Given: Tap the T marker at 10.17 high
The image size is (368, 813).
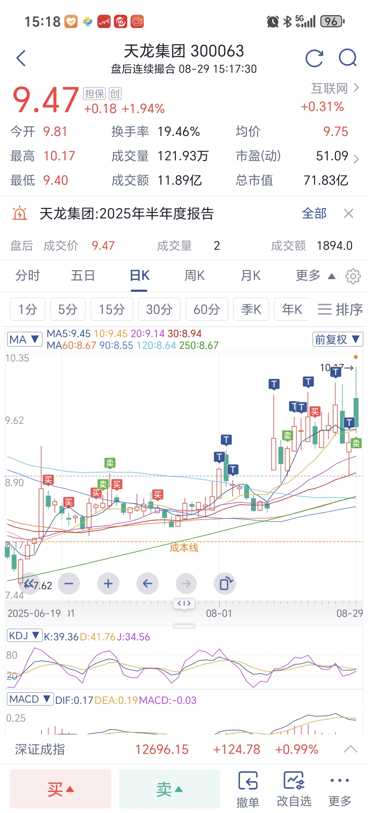Looking at the screenshot, I should coord(336,372).
